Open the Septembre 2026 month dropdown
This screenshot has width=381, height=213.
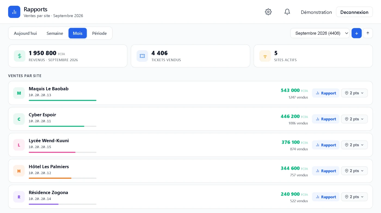point(320,33)
